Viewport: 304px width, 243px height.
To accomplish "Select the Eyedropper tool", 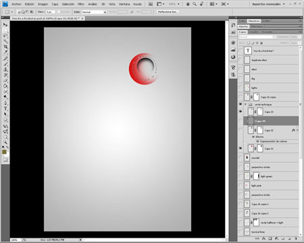I will click(x=5, y=52).
